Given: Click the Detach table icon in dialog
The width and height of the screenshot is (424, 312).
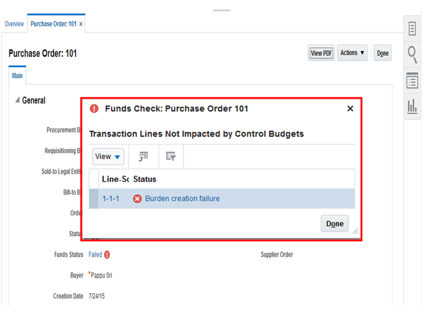Looking at the screenshot, I should coord(143,156).
